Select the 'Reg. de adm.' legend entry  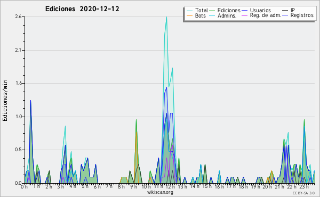coord(266,15)
